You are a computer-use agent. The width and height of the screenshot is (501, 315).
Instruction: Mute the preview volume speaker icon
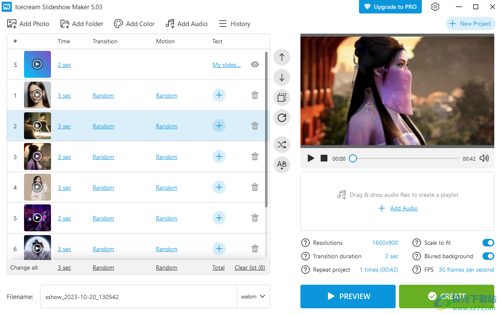click(484, 158)
